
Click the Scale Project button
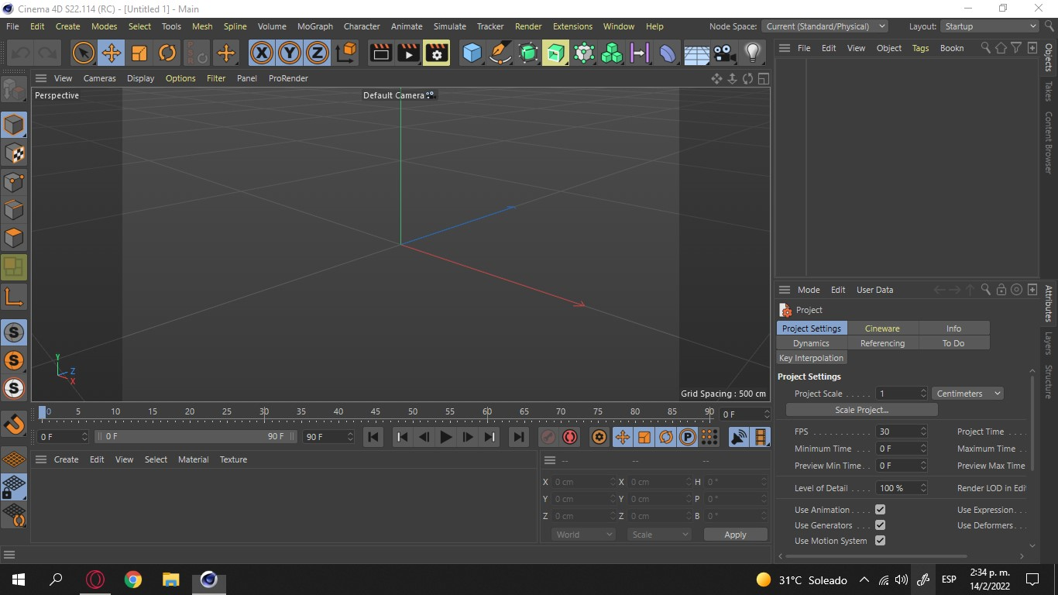click(x=862, y=410)
